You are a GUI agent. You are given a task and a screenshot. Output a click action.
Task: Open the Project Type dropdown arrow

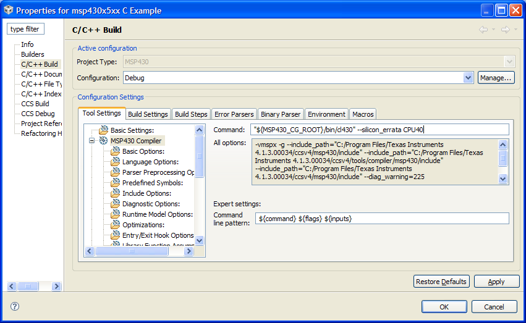[x=509, y=62]
